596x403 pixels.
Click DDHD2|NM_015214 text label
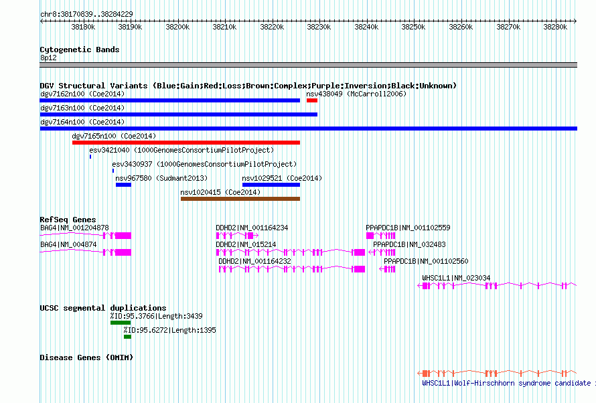pos(246,244)
